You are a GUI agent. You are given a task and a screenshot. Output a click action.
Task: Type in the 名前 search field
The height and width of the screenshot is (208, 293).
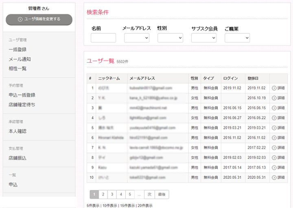[103, 38]
